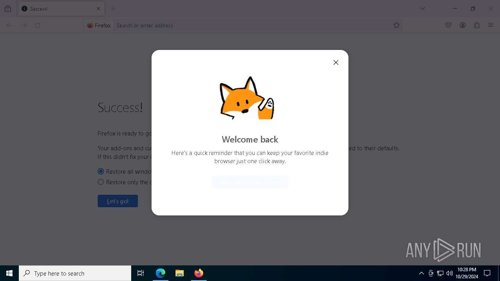The height and width of the screenshot is (281, 500).
Task: Click the waving fox illustration
Action: tap(247, 98)
